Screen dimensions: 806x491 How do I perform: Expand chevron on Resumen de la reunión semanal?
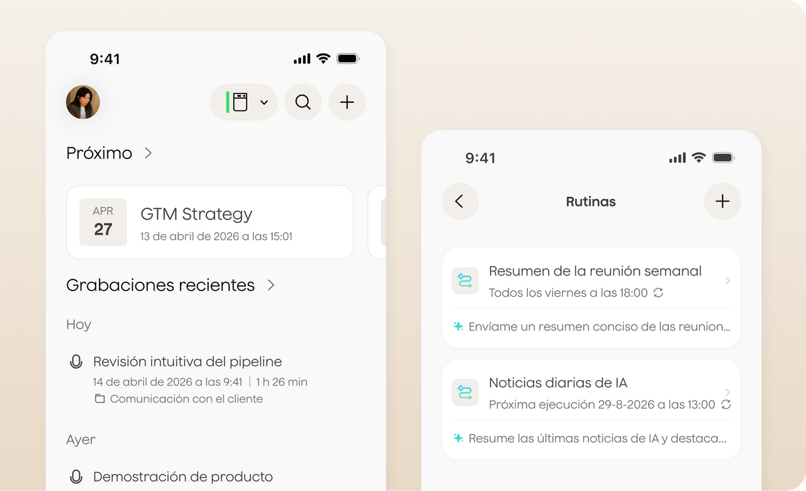pyautogui.click(x=727, y=281)
